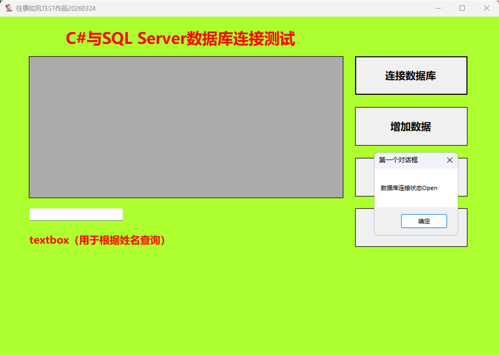
Task: Click the gray data grid area
Action: (186, 127)
